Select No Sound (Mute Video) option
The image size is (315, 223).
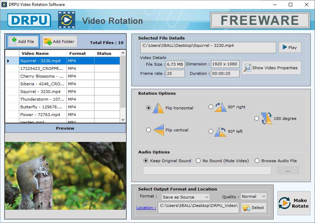point(198,161)
